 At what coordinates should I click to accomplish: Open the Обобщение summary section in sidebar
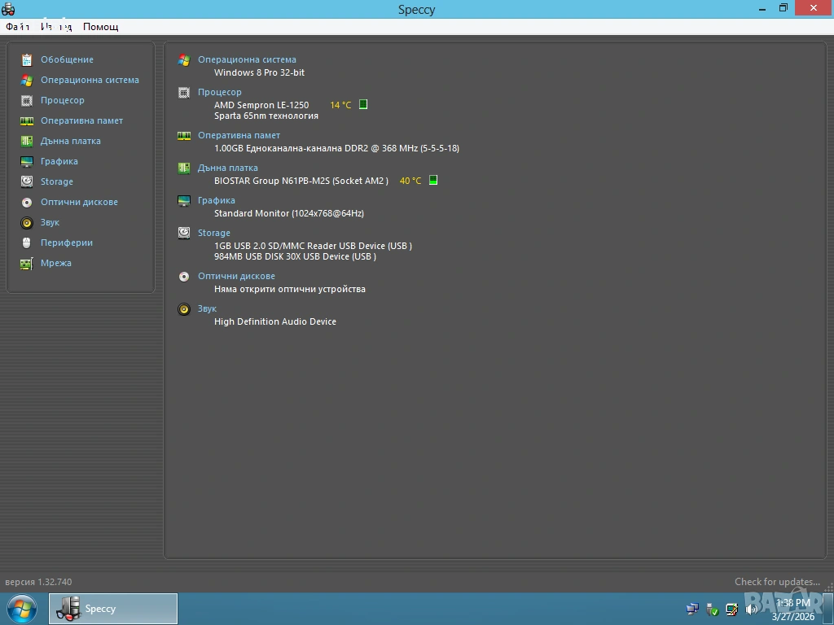point(67,59)
